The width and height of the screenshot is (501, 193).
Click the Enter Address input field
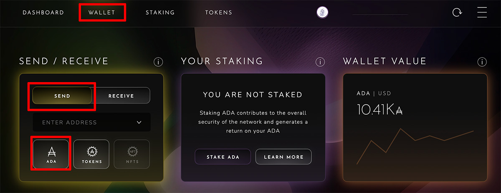coord(92,123)
